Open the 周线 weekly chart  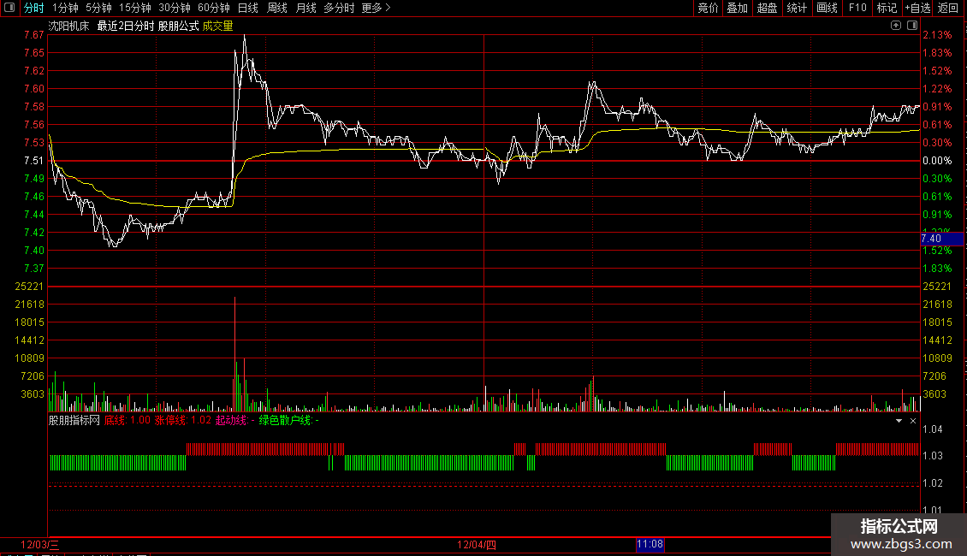coord(277,8)
